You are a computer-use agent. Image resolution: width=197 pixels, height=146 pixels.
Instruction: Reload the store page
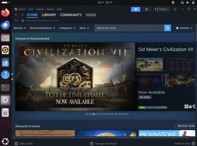(x=16, y=21)
